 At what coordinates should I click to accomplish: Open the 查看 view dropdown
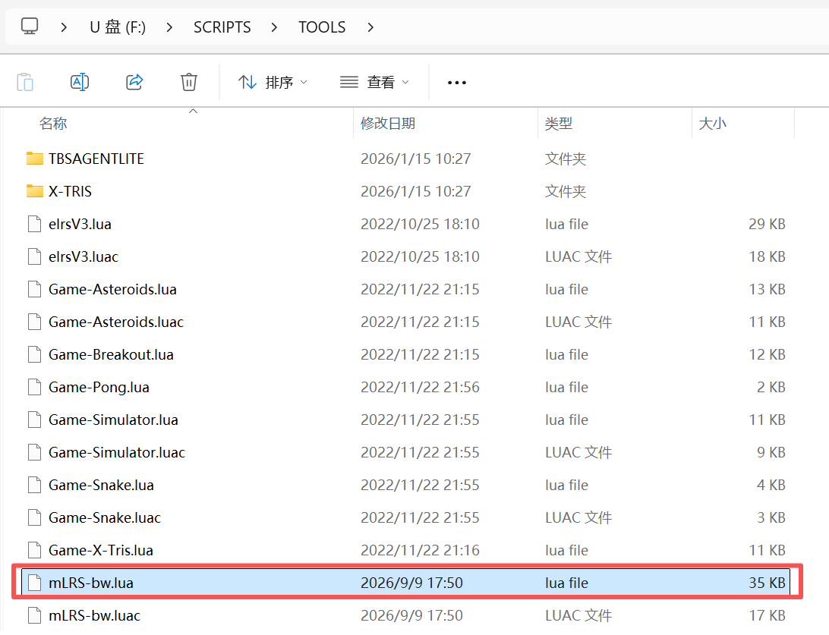375,83
